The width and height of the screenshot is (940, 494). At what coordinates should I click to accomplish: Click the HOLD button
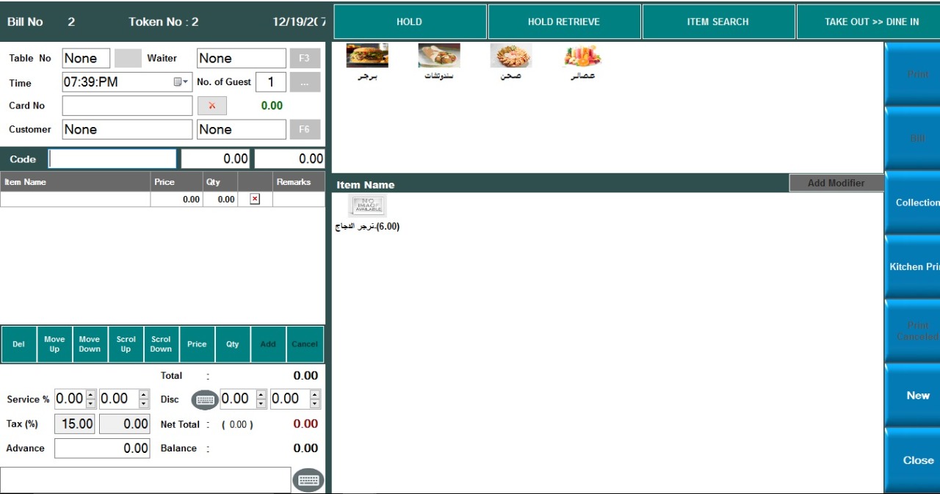[x=409, y=22]
